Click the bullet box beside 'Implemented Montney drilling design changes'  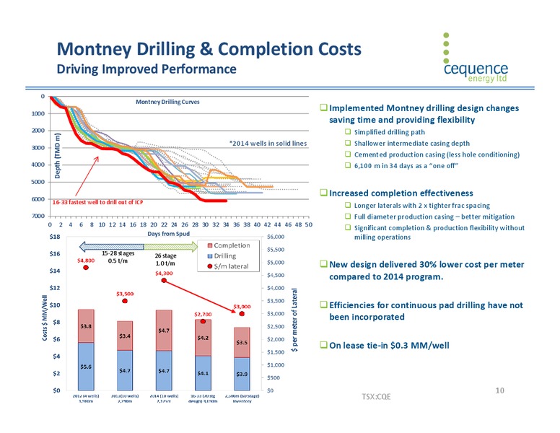click(323, 108)
